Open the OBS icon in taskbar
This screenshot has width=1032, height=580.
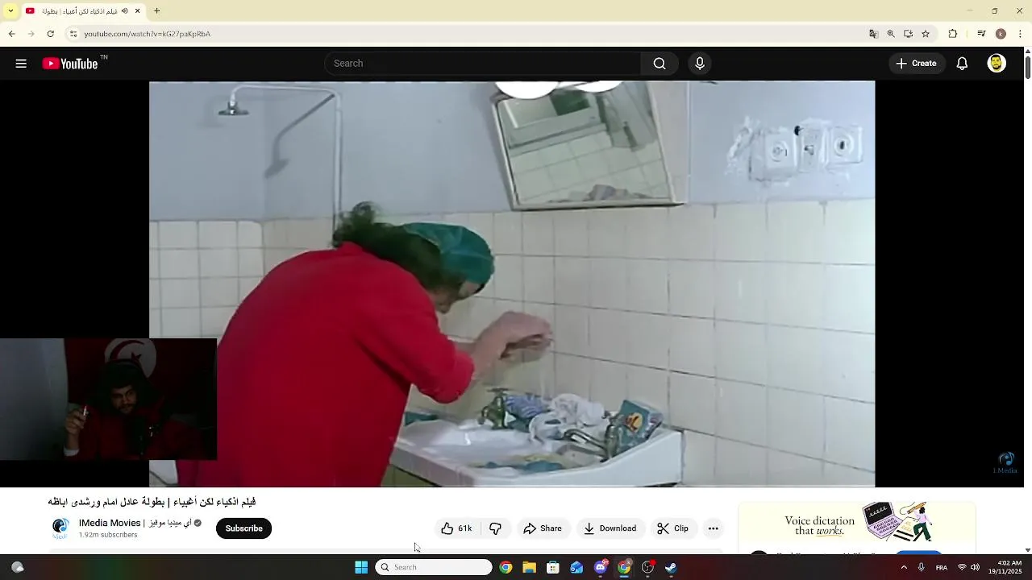pos(647,567)
